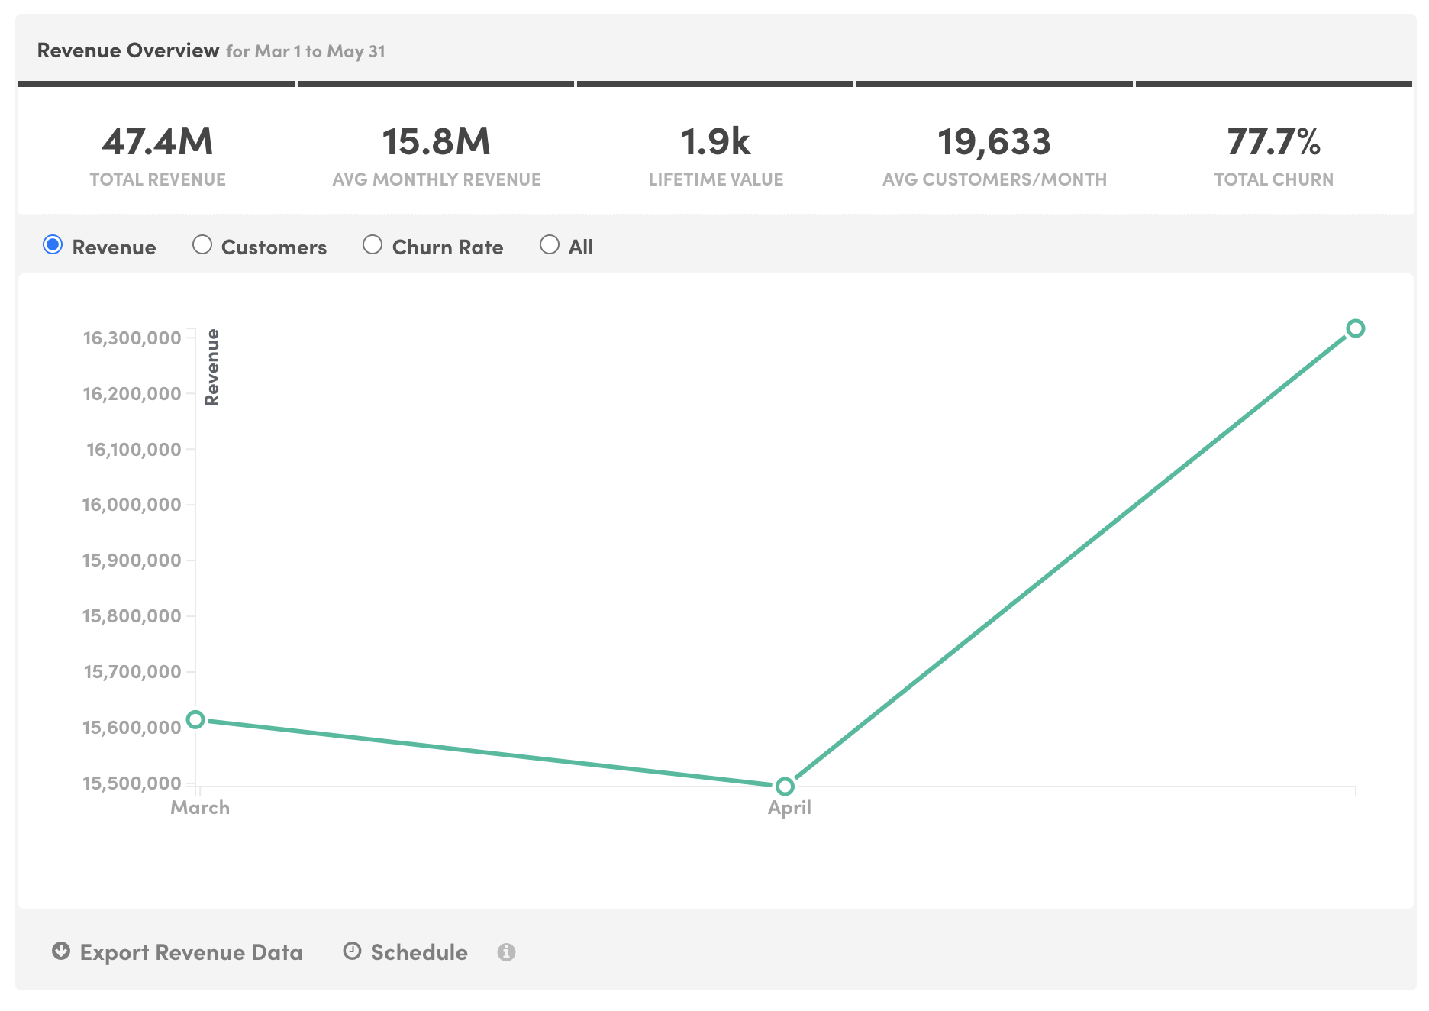Click the April data point marker
Image resolution: width=1429 pixels, height=1011 pixels.
tap(785, 784)
